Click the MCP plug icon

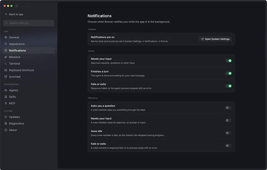point(6,104)
